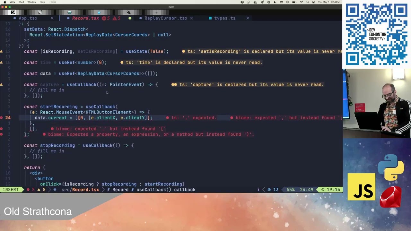Click the status bar warning count
The width and height of the screenshot is (411, 231).
[x=41, y=190]
